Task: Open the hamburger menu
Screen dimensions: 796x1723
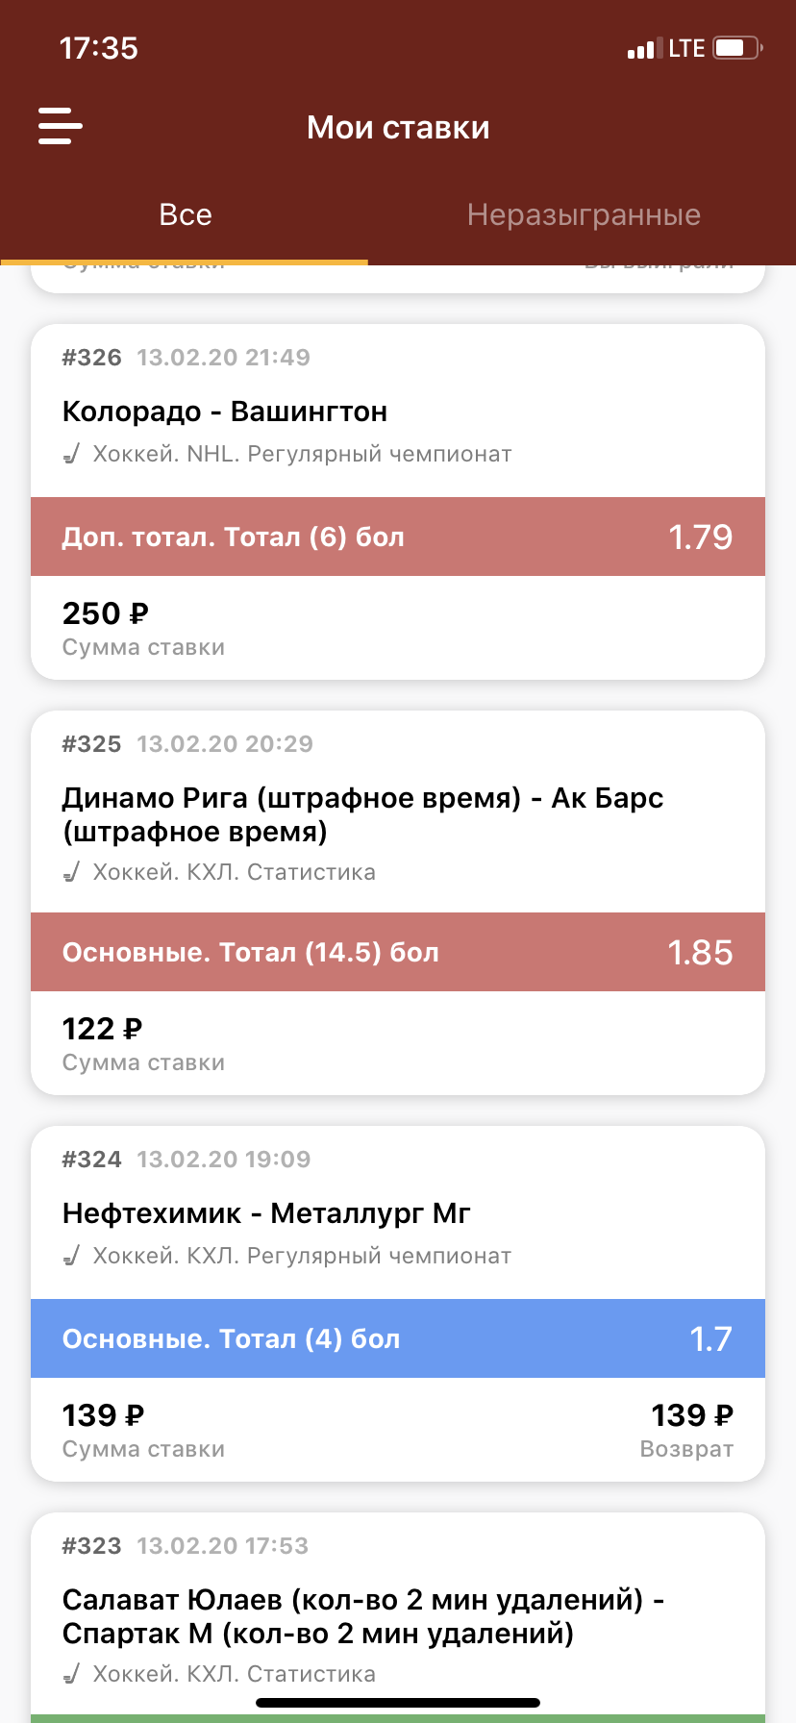Action: (60, 126)
